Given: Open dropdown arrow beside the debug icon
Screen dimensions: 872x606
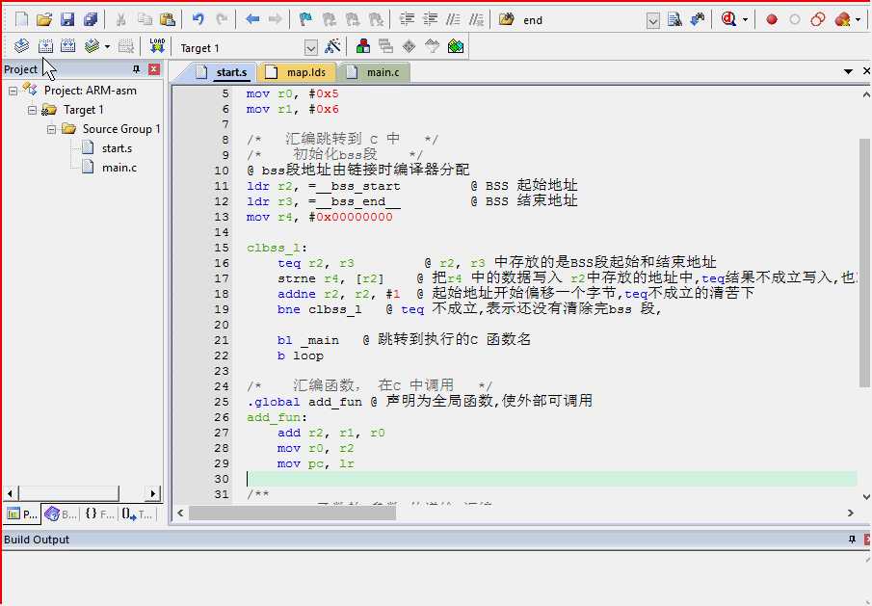Looking at the screenshot, I should 745,20.
